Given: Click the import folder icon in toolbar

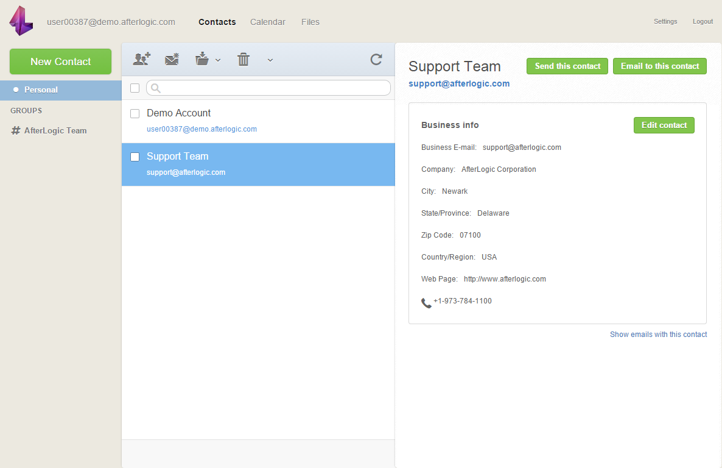Looking at the screenshot, I should 202,59.
